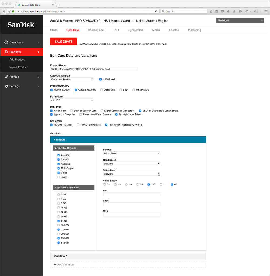Click the Settings gear icon in sidebar
The image size is (270, 276).
point(6,86)
